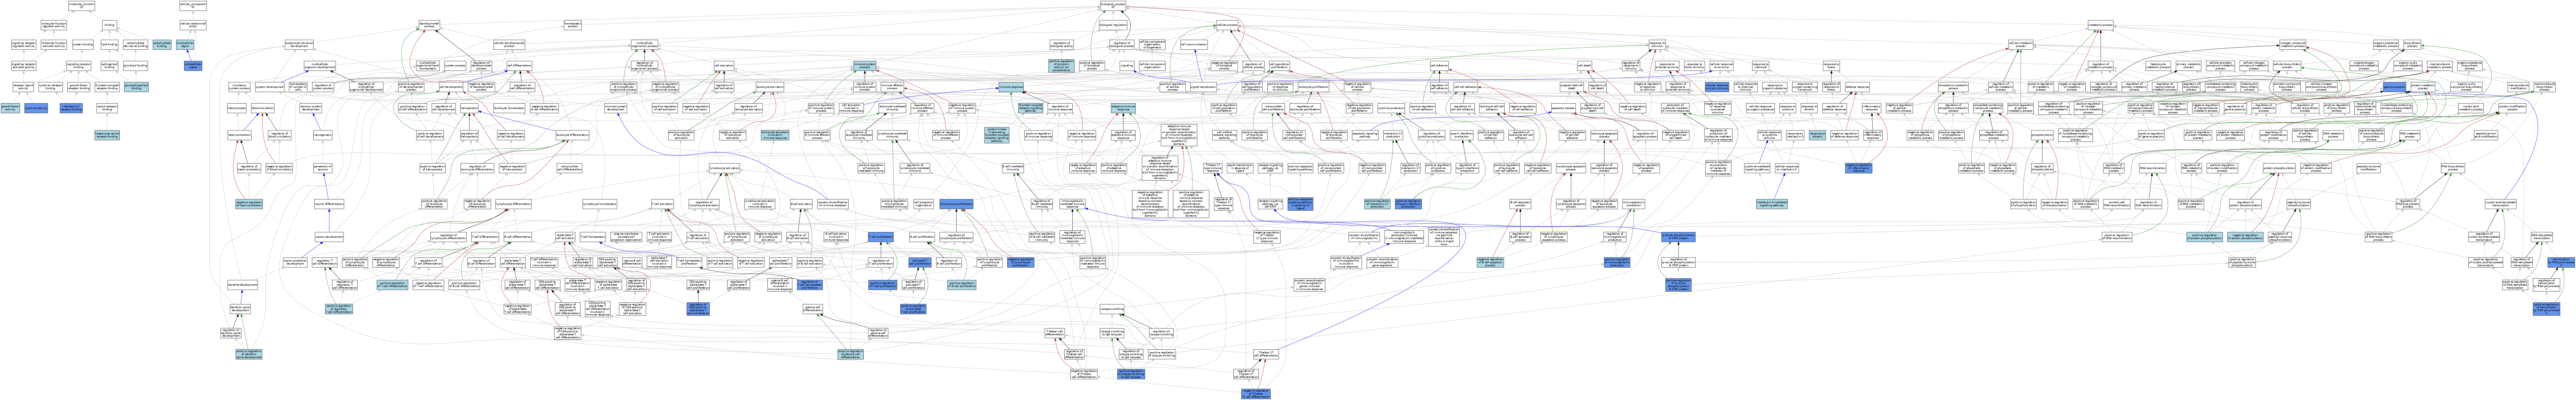Select the 'leukocyte homeostasis' node
The height and width of the screenshot is (400, 2576).
pyautogui.click(x=509, y=108)
